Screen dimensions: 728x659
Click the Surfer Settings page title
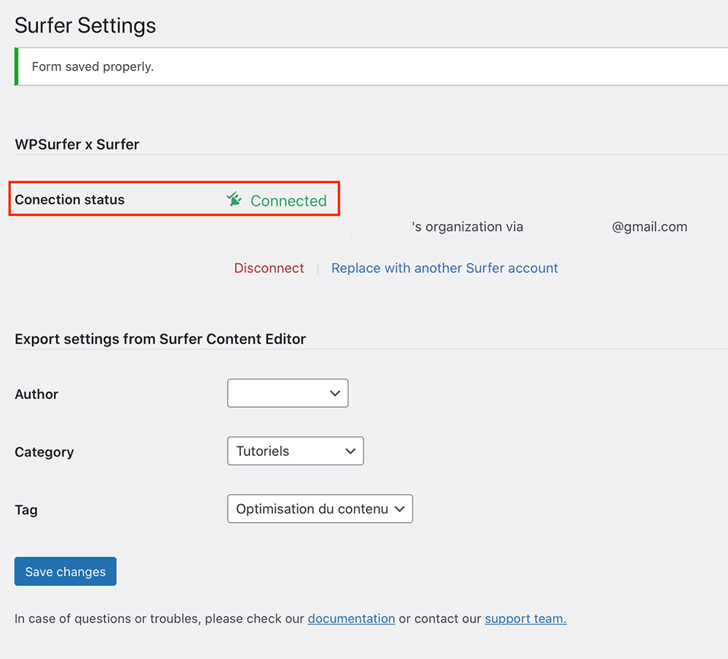click(85, 25)
